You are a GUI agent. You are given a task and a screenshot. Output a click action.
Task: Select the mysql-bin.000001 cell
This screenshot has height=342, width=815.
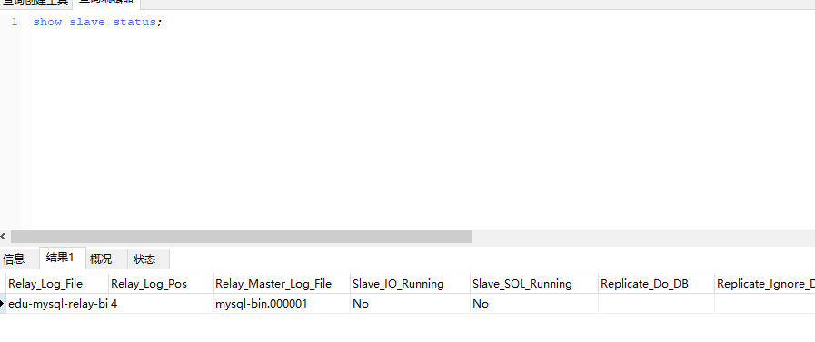[281, 304]
